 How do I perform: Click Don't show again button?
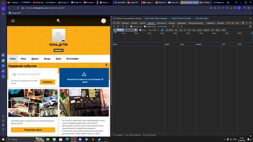pos(202,19)
